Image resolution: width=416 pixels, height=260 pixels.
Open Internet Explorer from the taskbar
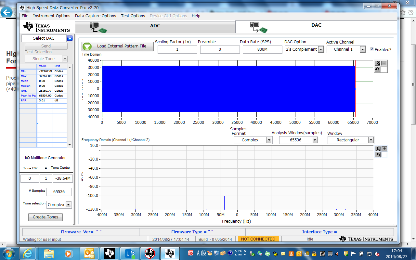[x=28, y=253]
